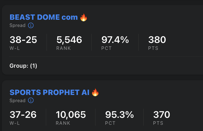The height and width of the screenshot is (131, 203).
Task: Show Spread info for SPORTS PROPHET AI
Action: [x=30, y=101]
